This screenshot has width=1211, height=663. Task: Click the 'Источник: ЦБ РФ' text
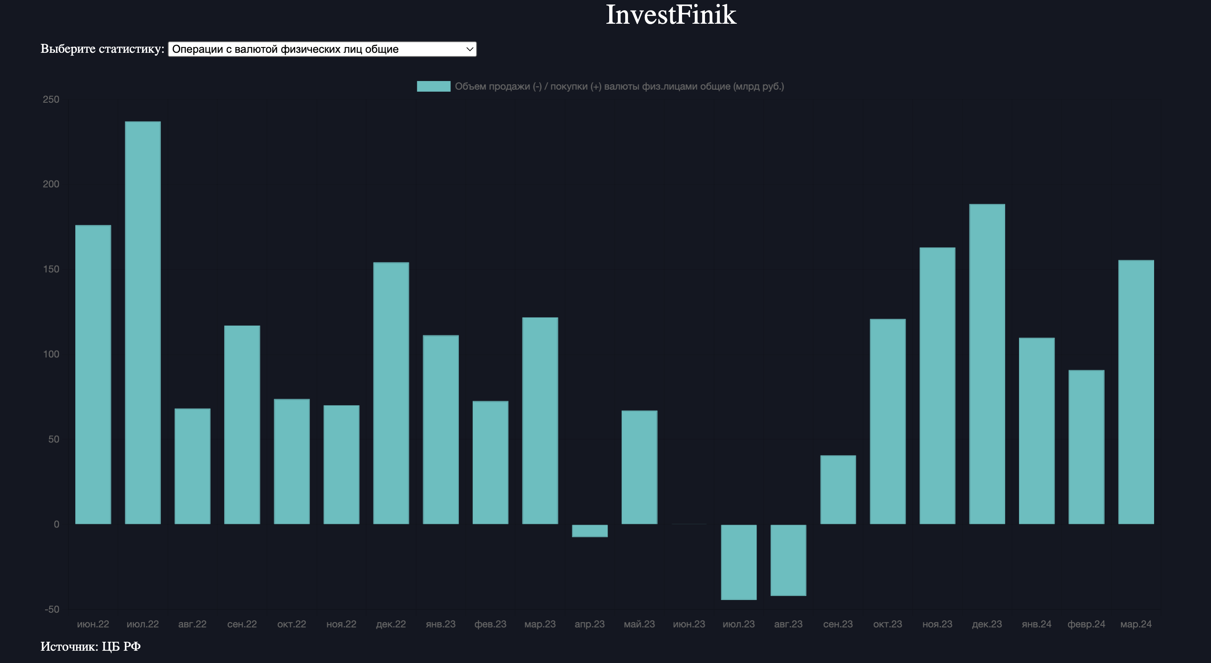pos(90,647)
